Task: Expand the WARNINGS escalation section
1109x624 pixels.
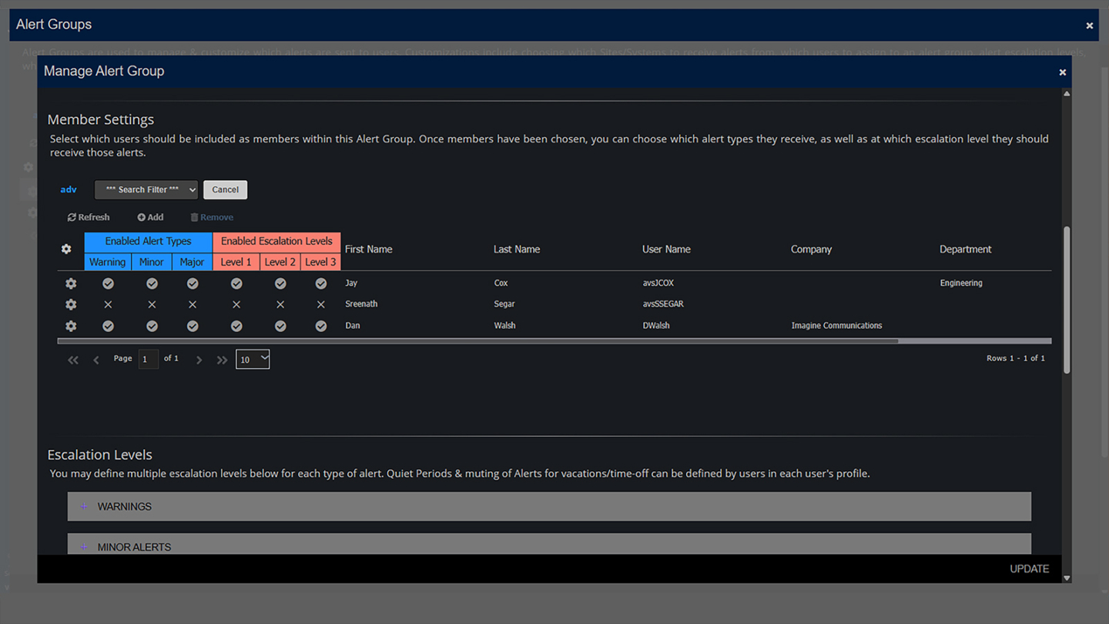Action: [x=549, y=507]
